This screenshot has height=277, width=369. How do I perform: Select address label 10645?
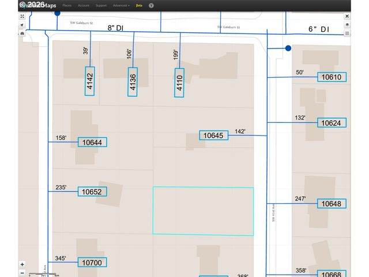213,136
